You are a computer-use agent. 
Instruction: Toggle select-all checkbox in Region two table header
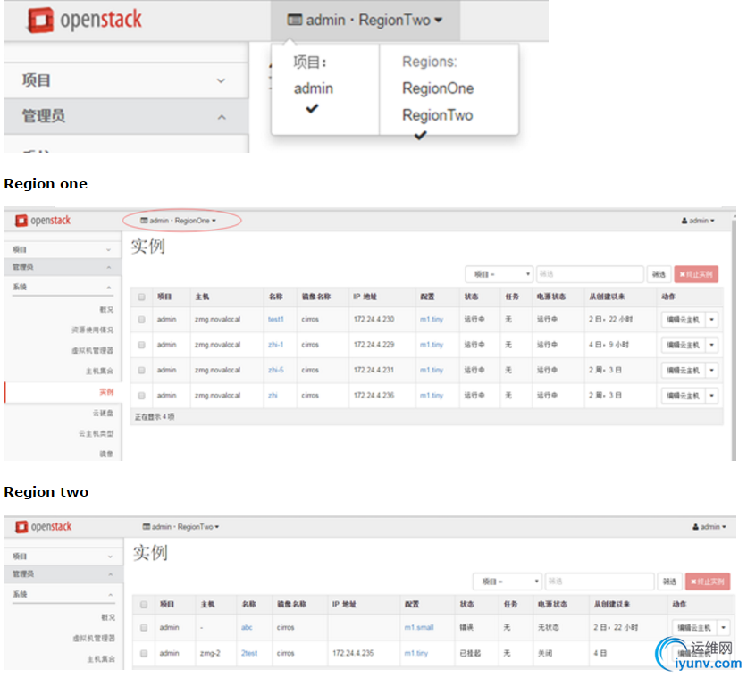pyautogui.click(x=144, y=605)
